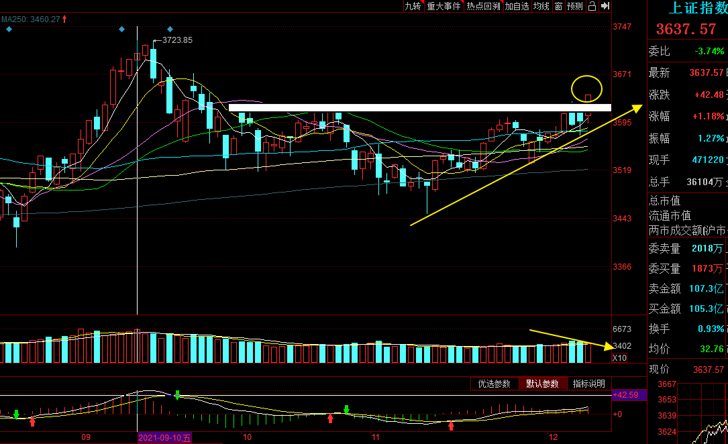This screenshot has height=444, width=728.
Task: Click the 3402 volume axis label
Action: (x=622, y=345)
